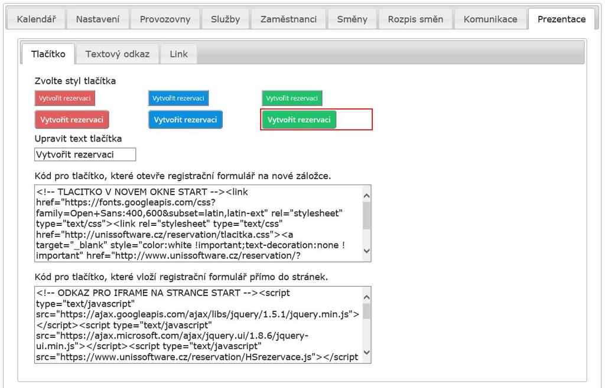605x388 pixels.
Task: Click the 'Upravit text tlačítka' label
Action: coord(79,139)
